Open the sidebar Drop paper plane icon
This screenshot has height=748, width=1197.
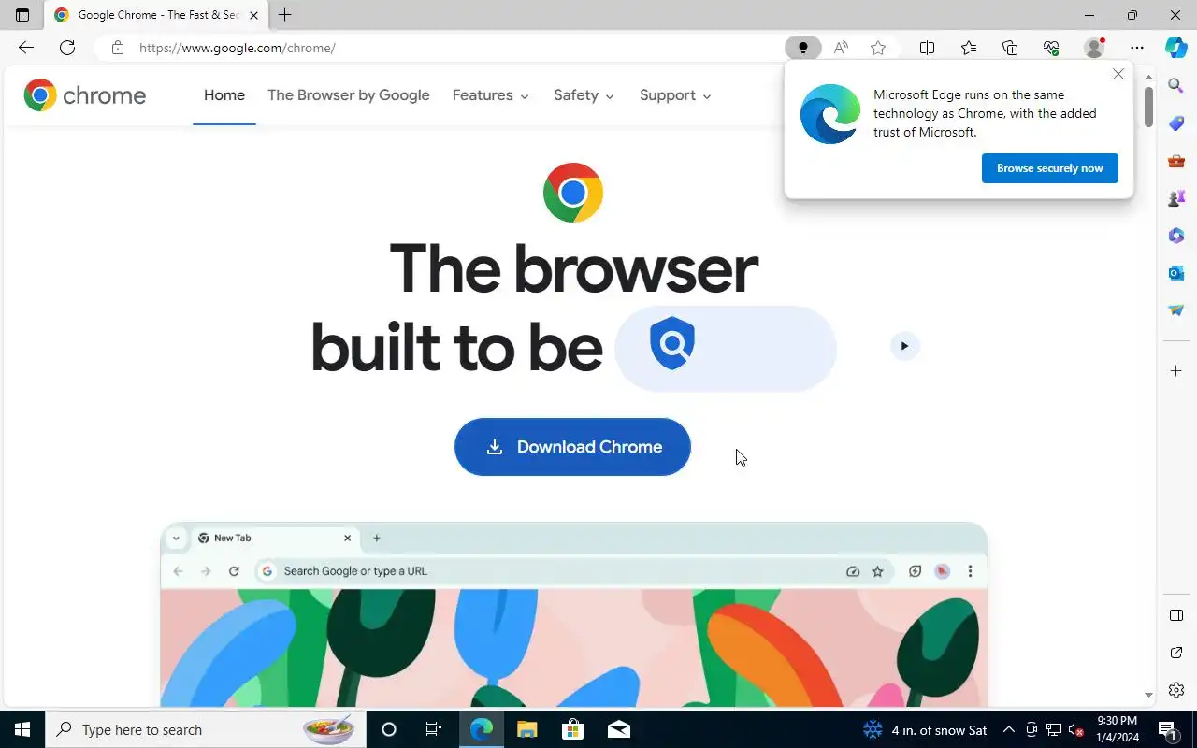click(1176, 310)
